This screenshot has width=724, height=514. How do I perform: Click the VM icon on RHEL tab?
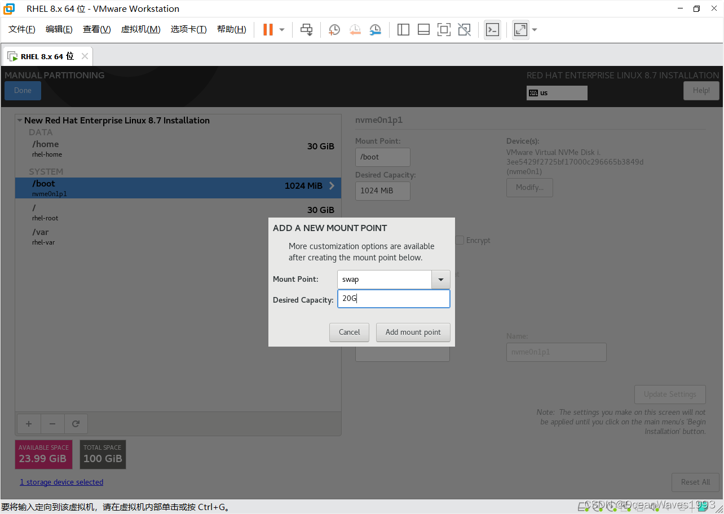tap(12, 56)
